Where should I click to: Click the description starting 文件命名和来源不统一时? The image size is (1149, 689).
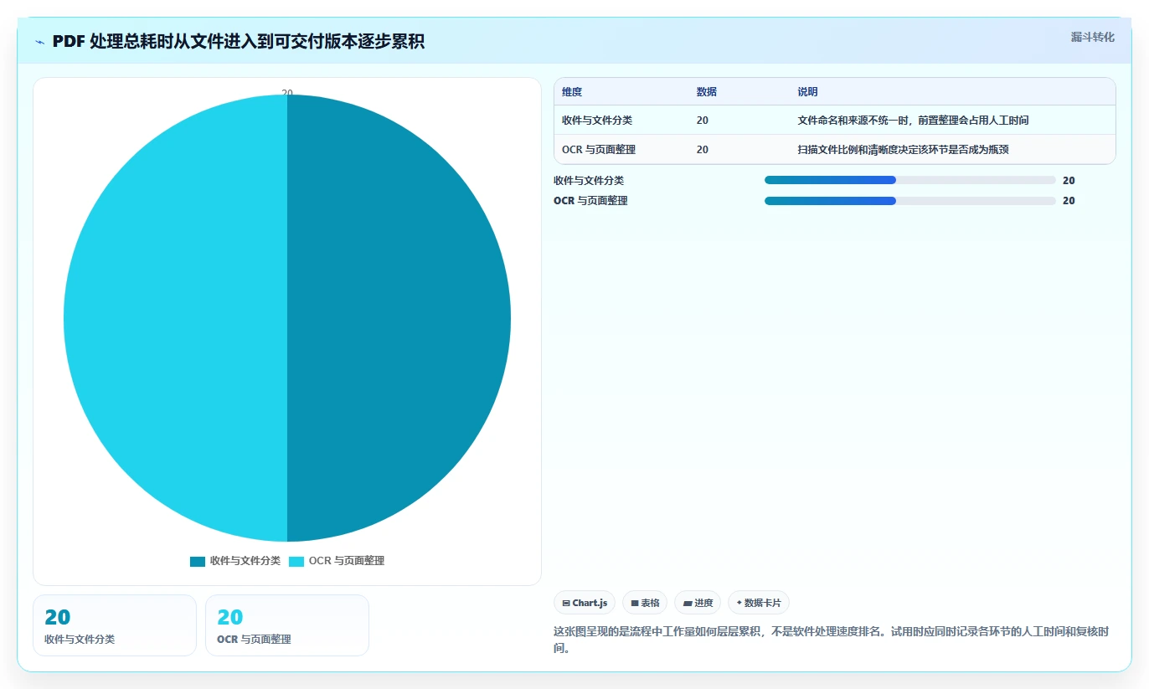[x=913, y=121]
